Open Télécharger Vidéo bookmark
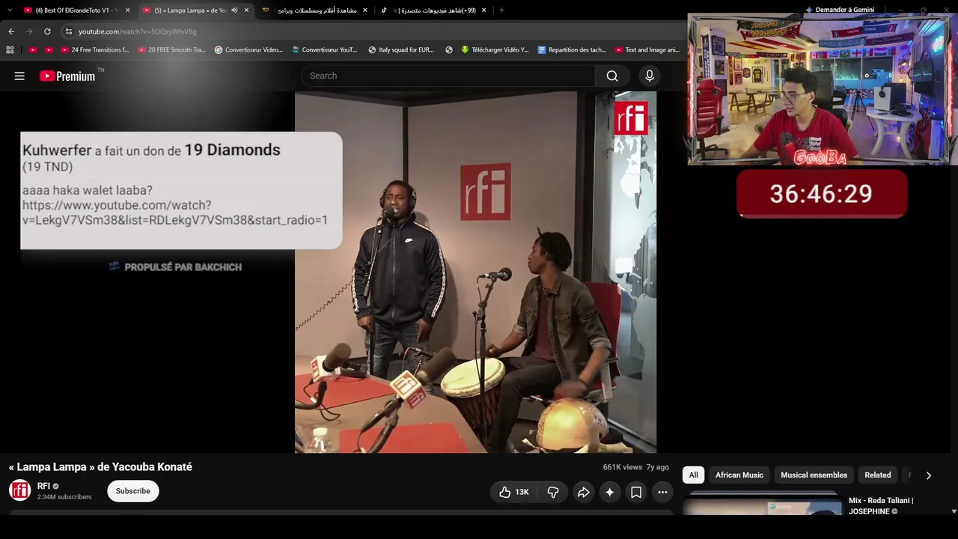Image resolution: width=958 pixels, height=539 pixels. [x=495, y=50]
